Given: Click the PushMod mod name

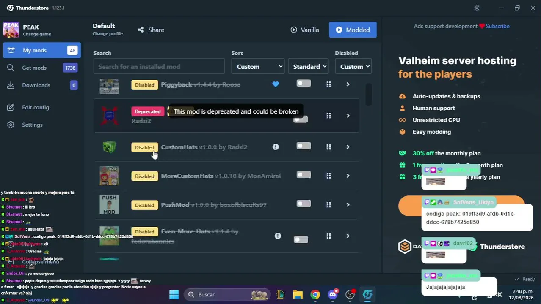Looking at the screenshot, I should click(x=175, y=205).
